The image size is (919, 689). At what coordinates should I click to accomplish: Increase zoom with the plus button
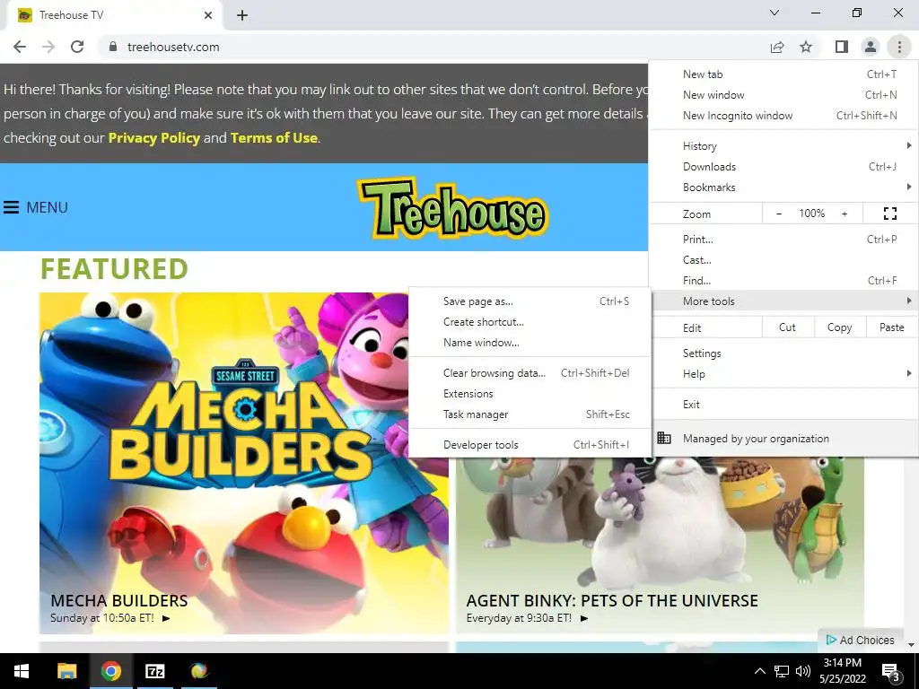[x=845, y=214]
